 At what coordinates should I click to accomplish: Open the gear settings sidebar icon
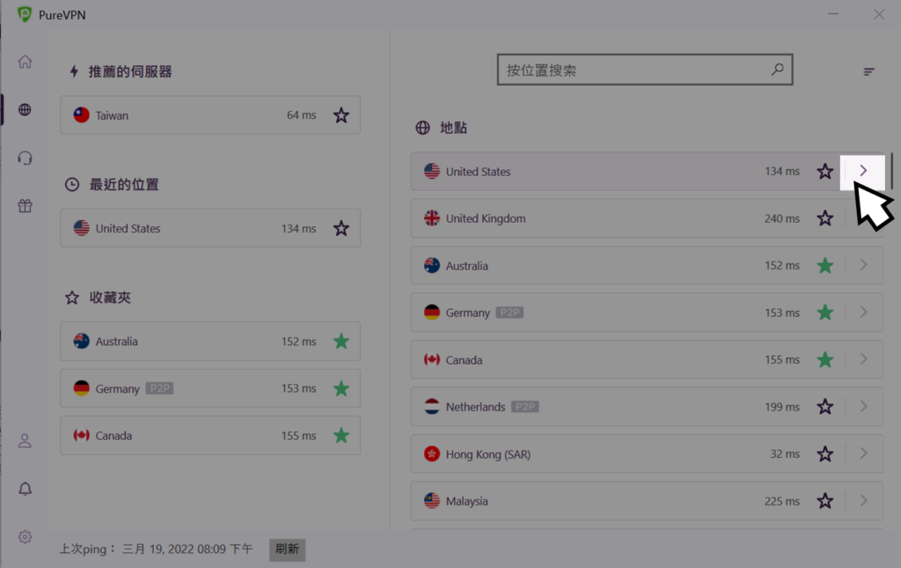tap(25, 537)
